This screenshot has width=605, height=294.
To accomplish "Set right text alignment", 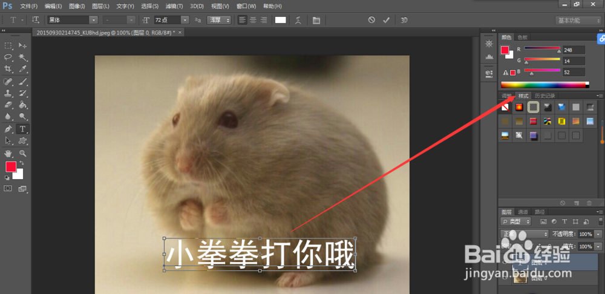I will click(264, 20).
